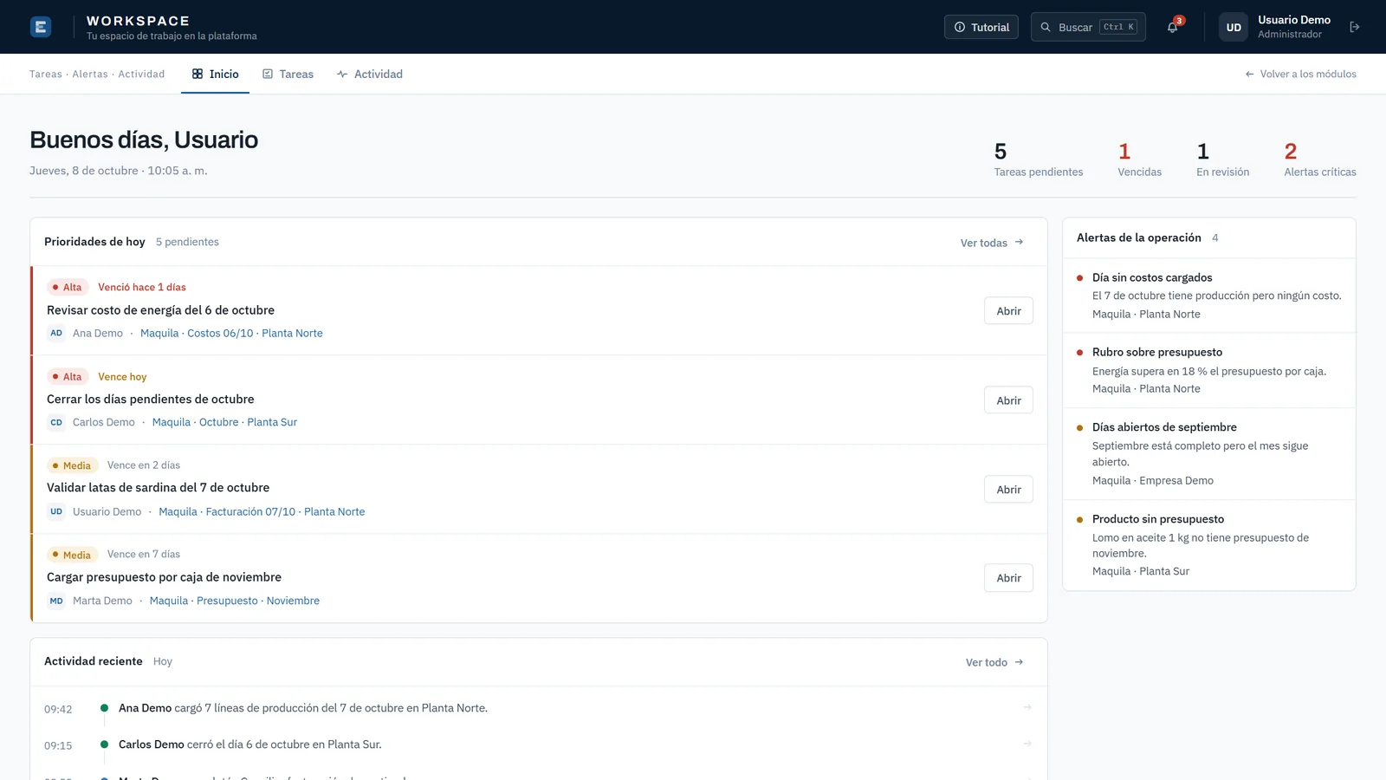Click Ver todas in Prioridades de hoy

pyautogui.click(x=992, y=243)
